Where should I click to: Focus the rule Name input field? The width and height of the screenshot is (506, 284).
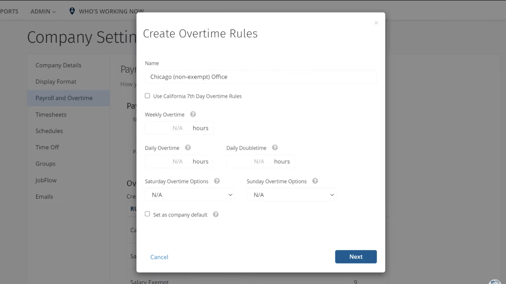(x=261, y=77)
